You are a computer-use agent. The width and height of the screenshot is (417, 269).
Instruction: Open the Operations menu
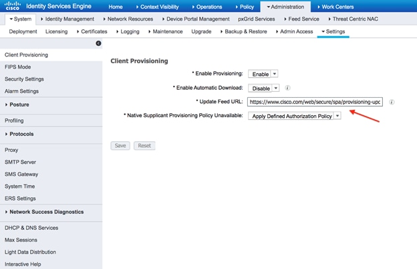click(207, 7)
